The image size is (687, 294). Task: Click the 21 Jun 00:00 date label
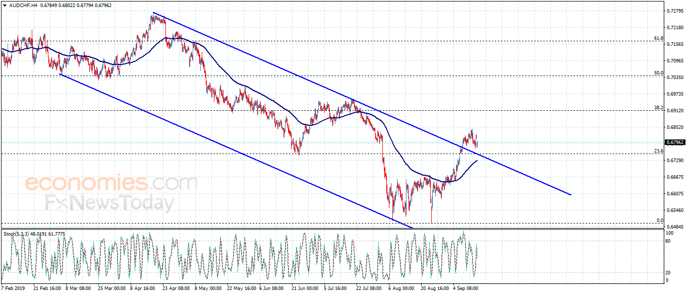306,289
